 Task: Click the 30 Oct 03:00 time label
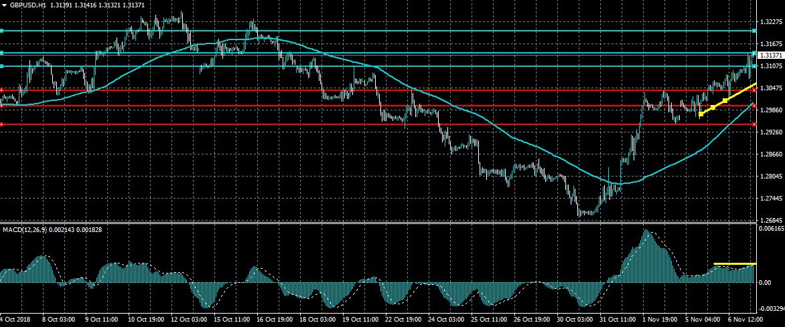coord(575,318)
